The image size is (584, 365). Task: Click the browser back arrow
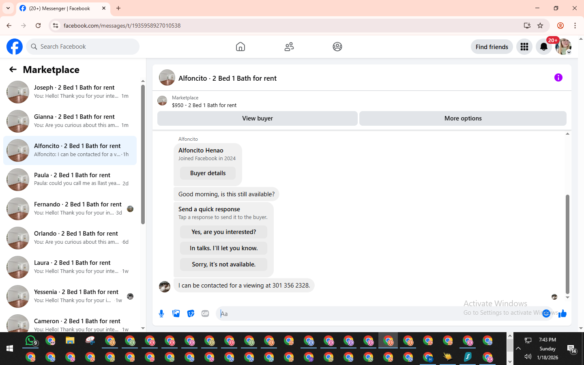tap(9, 26)
